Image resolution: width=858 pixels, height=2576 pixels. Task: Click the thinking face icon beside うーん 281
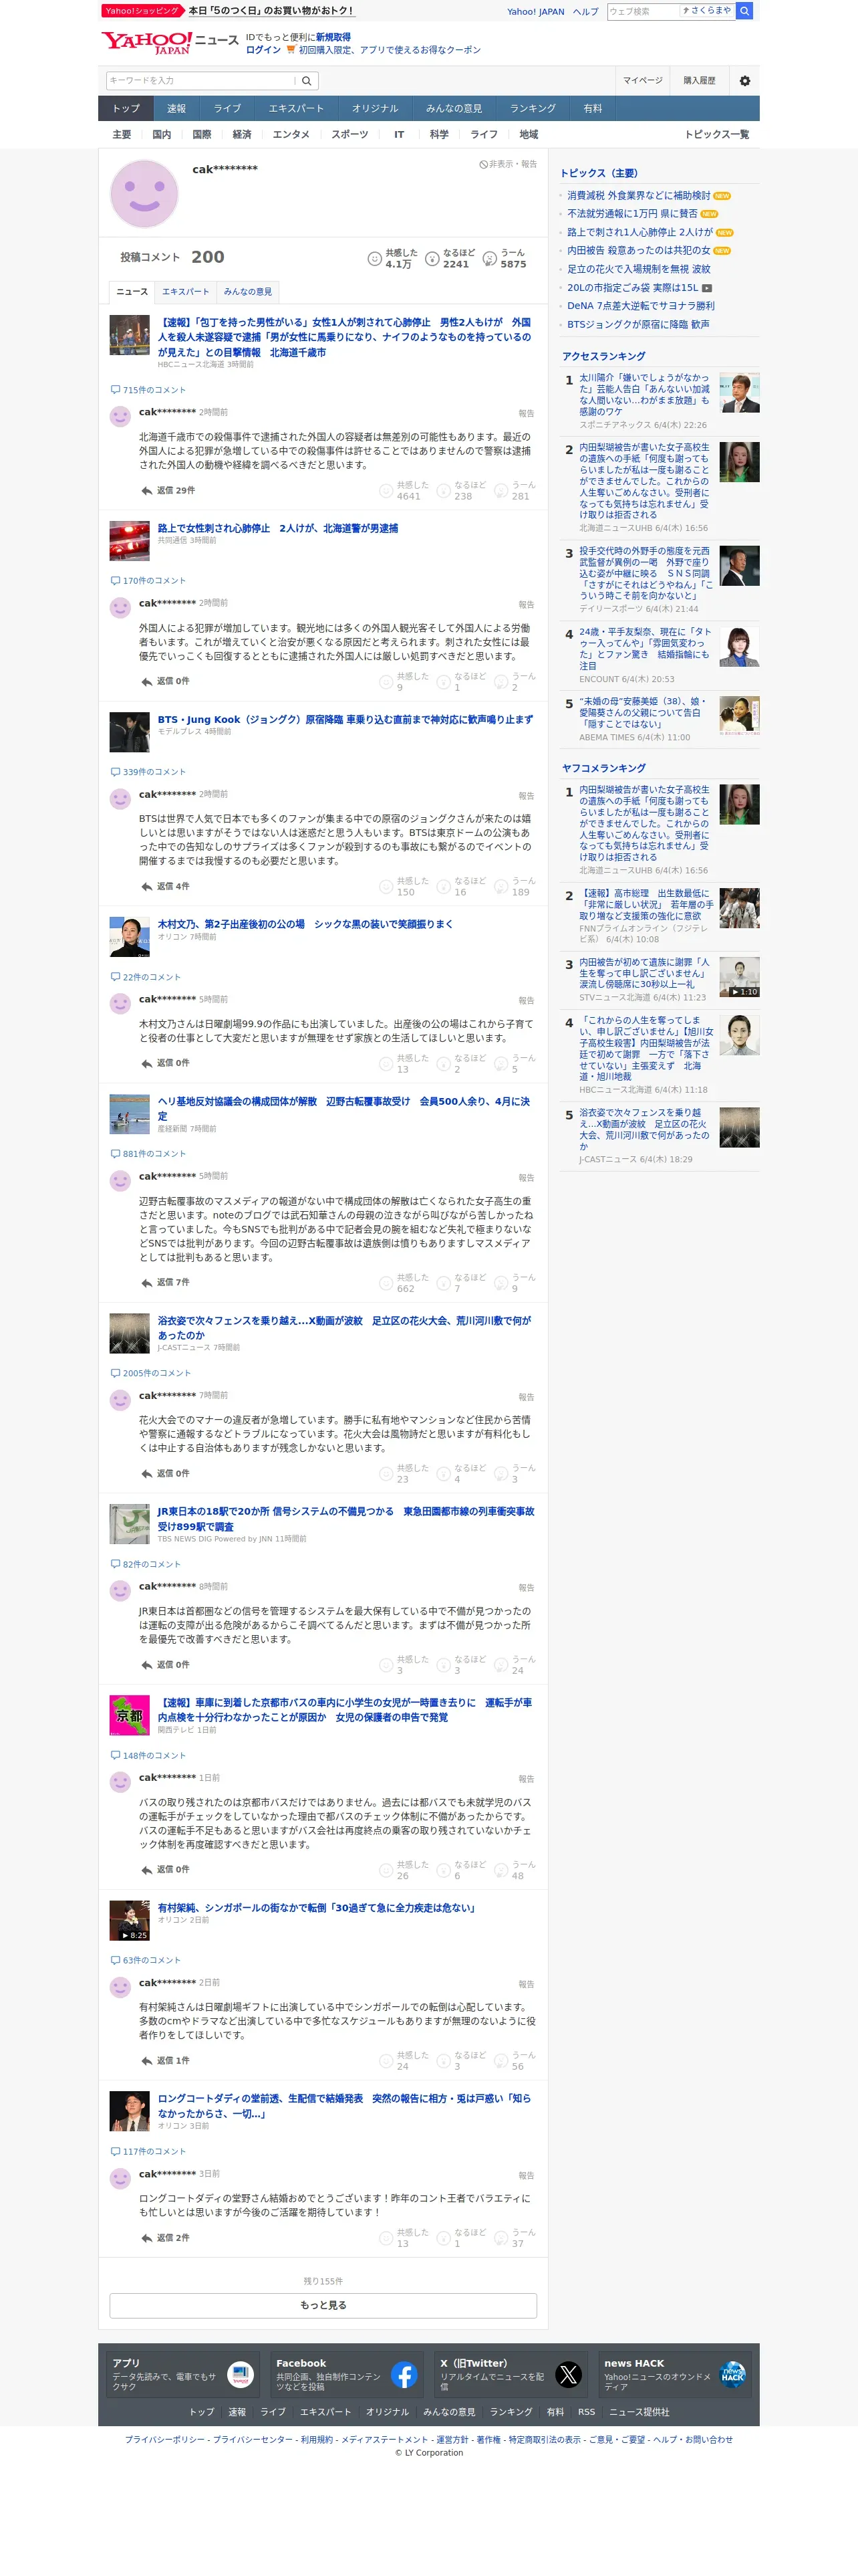pos(501,491)
